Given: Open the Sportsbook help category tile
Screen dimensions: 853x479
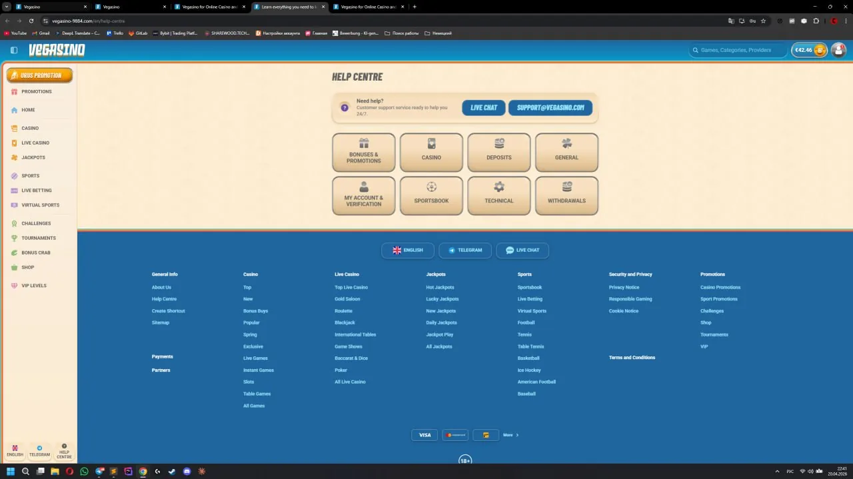Looking at the screenshot, I should pos(431,196).
